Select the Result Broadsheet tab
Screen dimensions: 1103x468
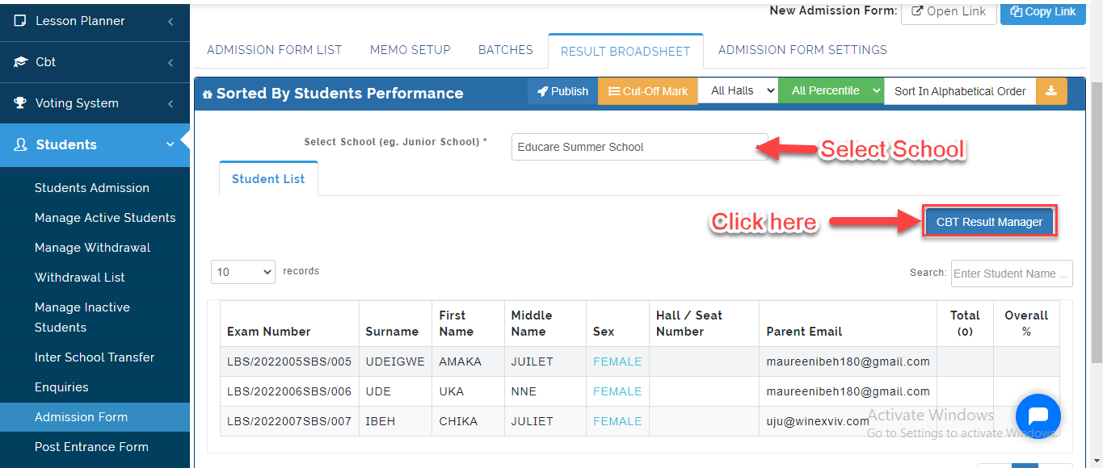(625, 51)
